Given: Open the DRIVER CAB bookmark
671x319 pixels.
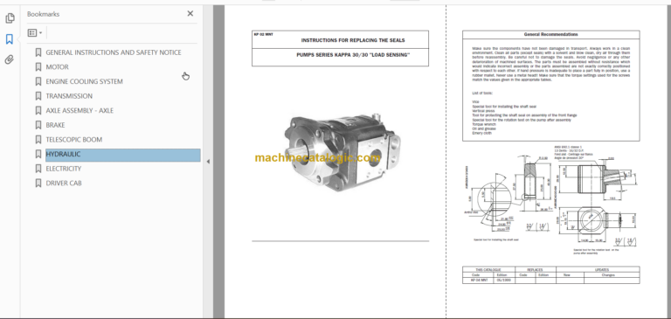Looking at the screenshot, I should [64, 184].
